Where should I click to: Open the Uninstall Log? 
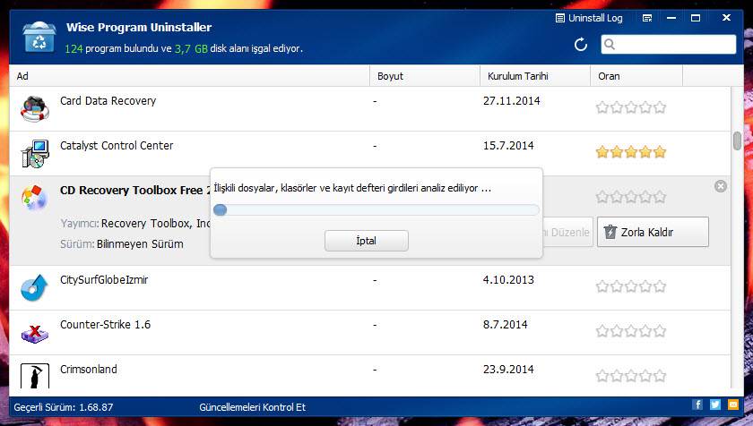pos(589,18)
